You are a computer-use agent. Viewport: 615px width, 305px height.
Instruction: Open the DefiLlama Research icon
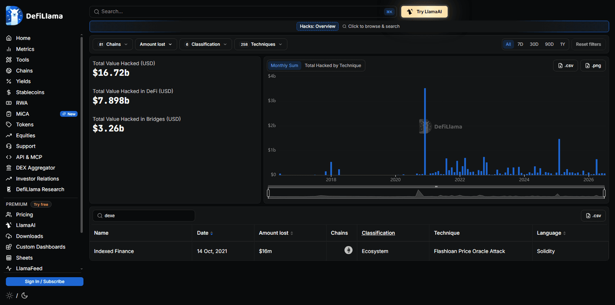pos(9,189)
